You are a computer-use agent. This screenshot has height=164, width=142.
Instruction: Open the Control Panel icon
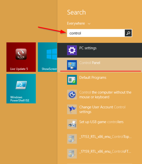[x=72, y=65]
